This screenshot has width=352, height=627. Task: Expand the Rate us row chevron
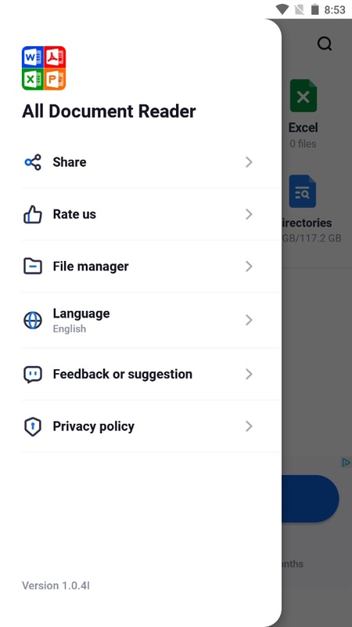pos(249,214)
